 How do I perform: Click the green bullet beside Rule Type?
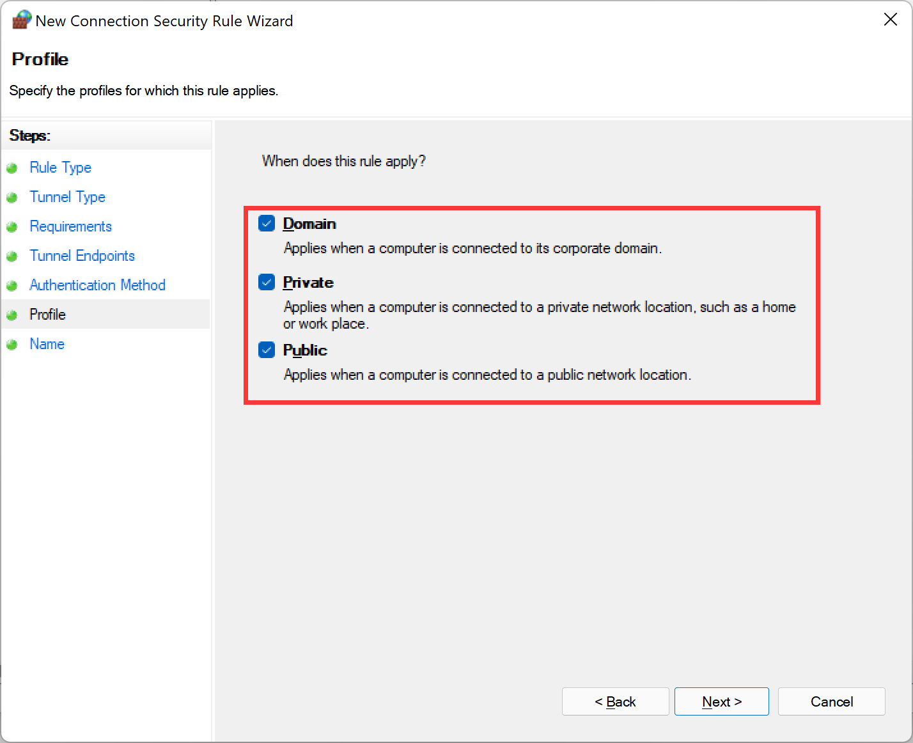12,168
